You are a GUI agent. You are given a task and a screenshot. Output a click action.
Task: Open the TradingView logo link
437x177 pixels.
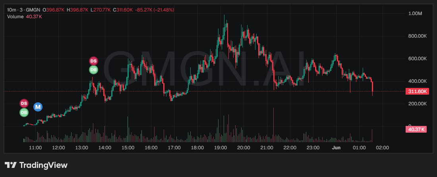click(x=36, y=166)
